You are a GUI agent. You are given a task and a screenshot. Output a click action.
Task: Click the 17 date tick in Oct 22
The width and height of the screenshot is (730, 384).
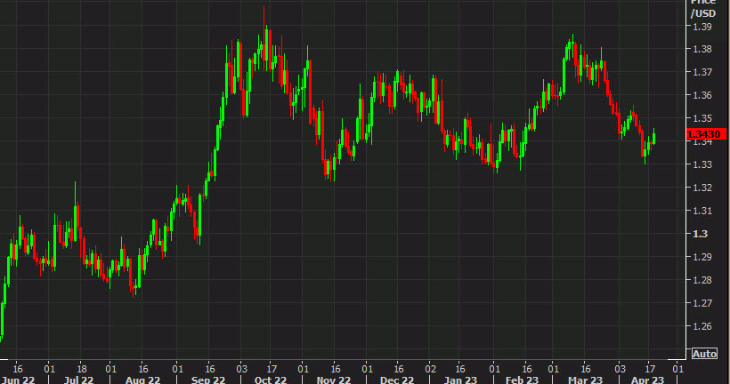(272, 369)
